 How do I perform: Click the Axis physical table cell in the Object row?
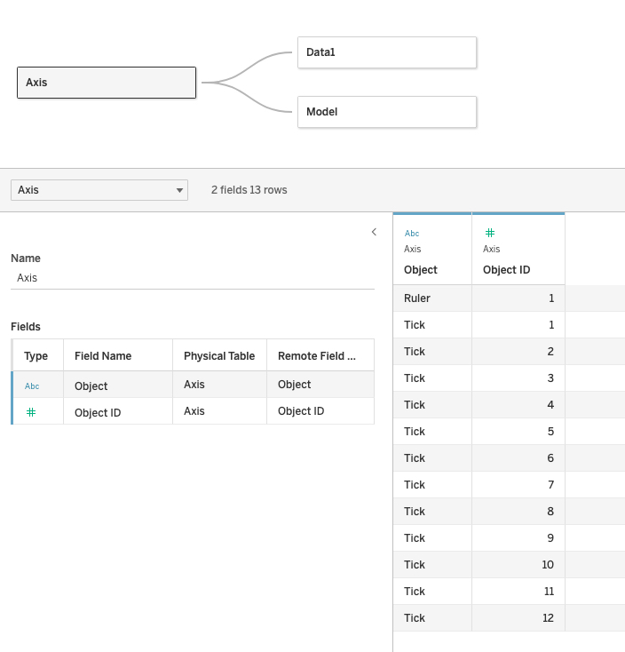tap(219, 385)
